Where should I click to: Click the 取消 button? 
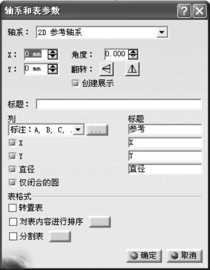[184, 256]
